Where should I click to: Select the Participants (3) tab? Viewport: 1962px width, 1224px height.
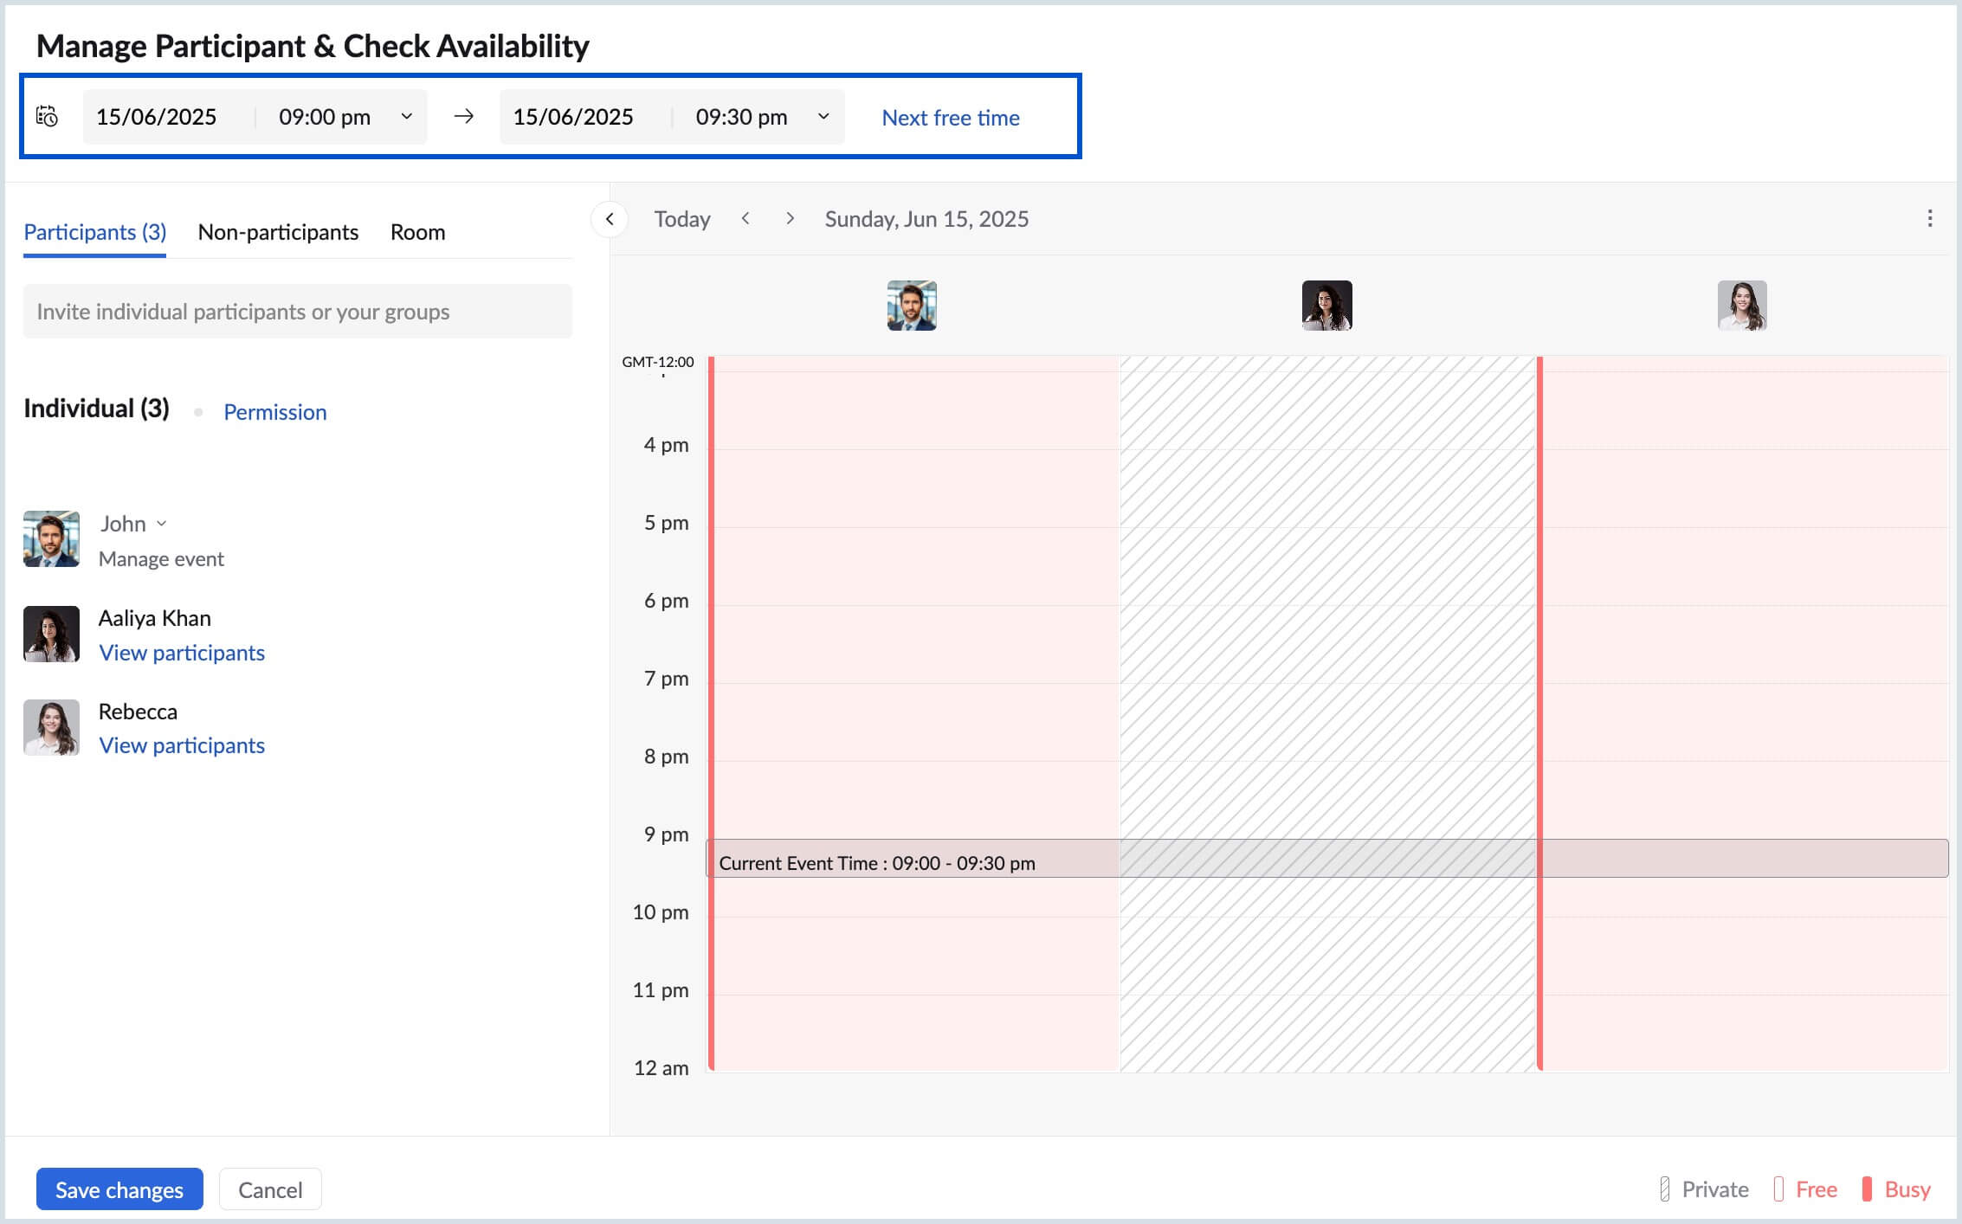tap(94, 232)
